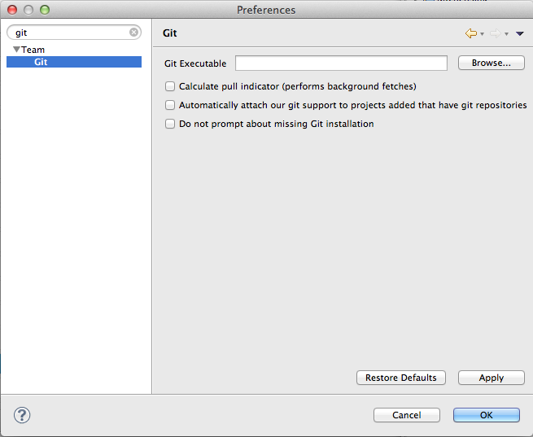This screenshot has width=533, height=437.
Task: Browse for the Git executable
Action: coord(491,63)
